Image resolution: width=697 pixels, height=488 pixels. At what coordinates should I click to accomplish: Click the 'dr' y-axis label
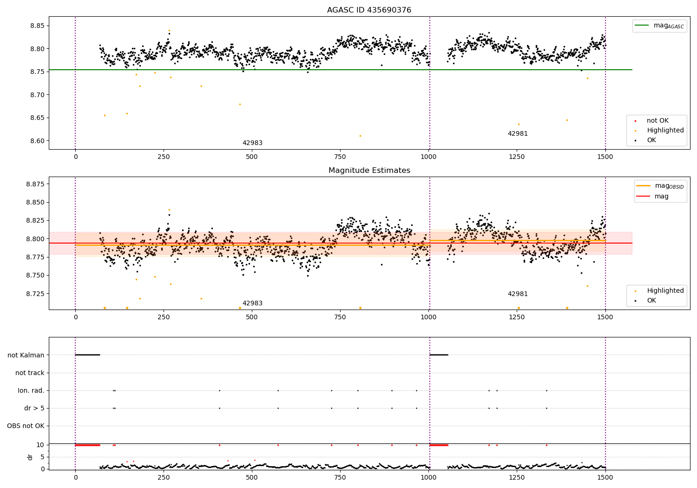pos(30,457)
